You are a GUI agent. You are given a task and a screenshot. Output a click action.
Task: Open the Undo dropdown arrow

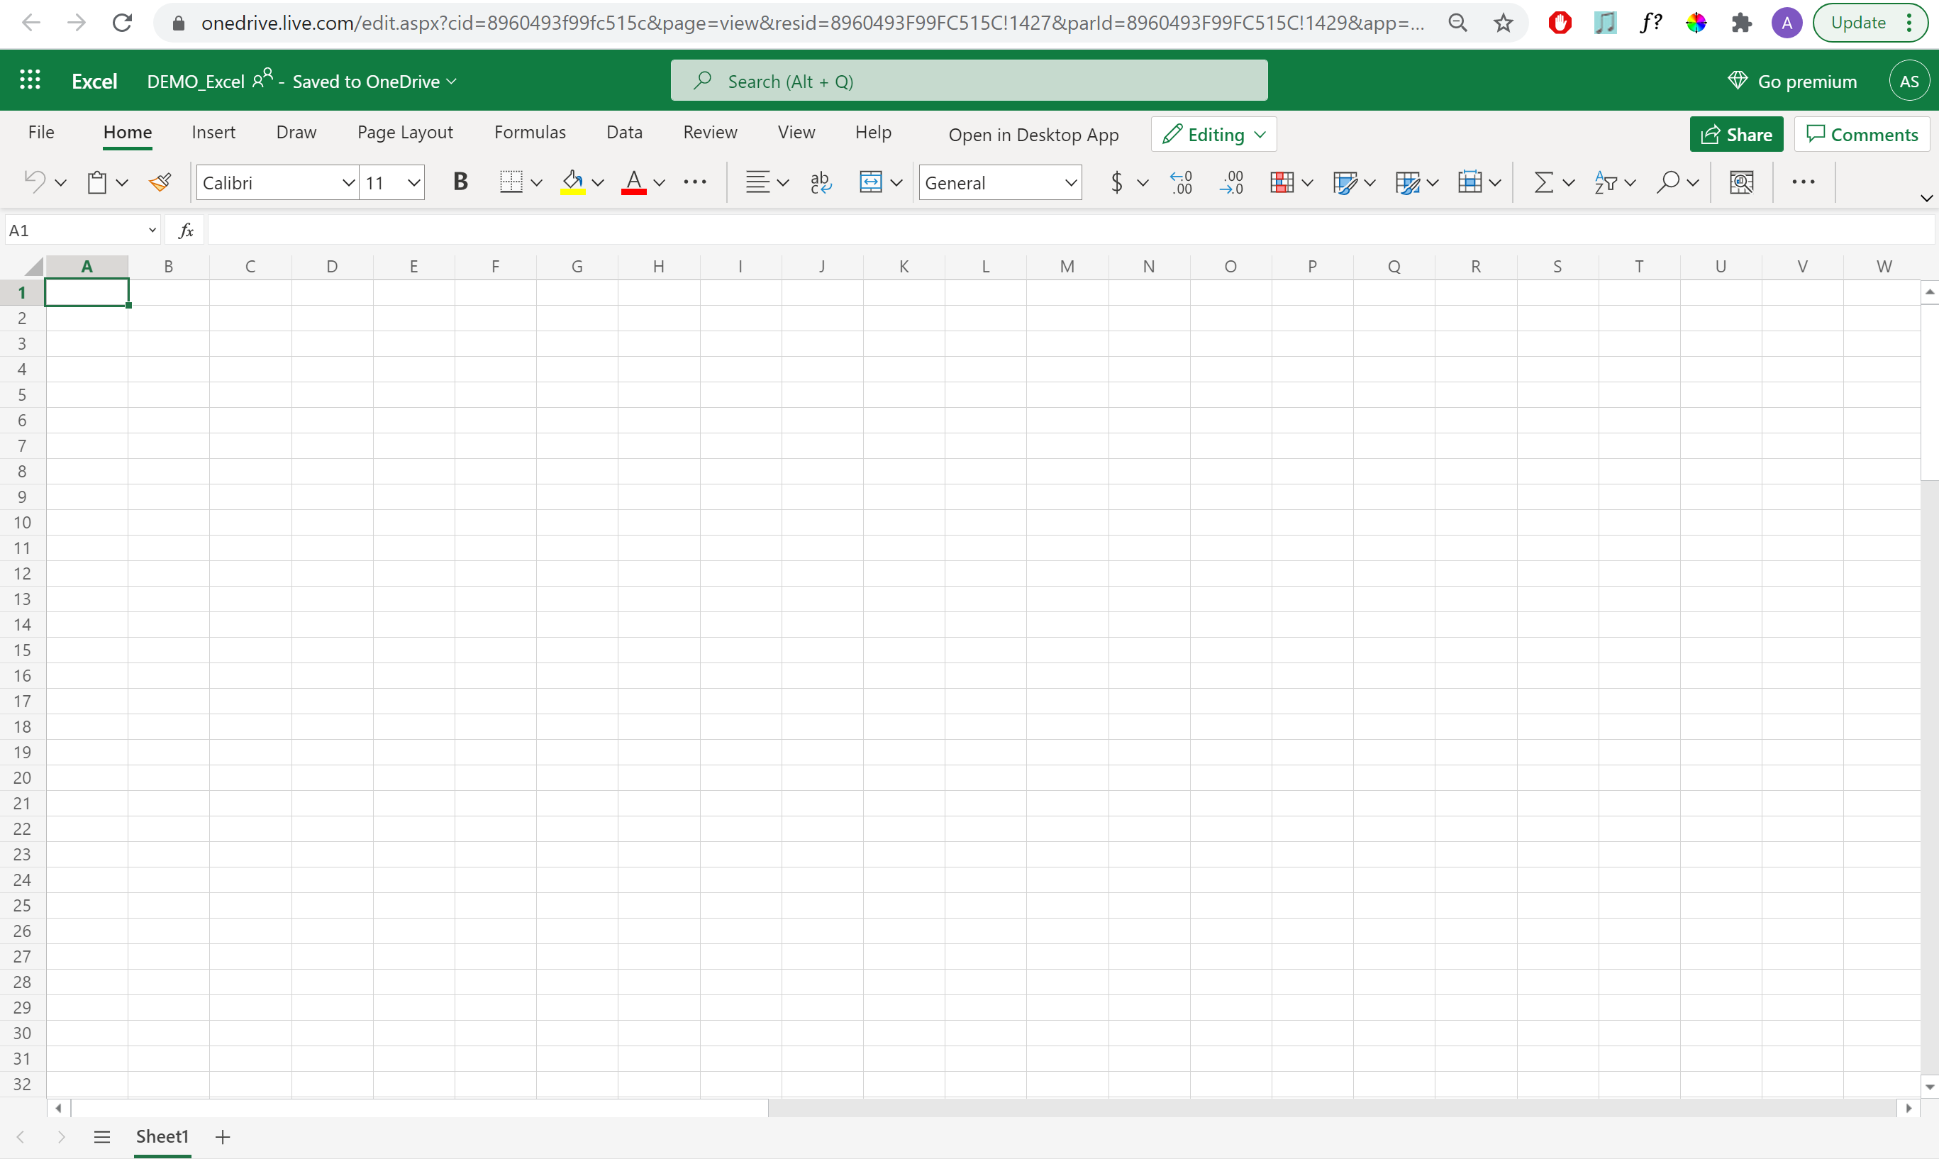pyautogui.click(x=60, y=183)
